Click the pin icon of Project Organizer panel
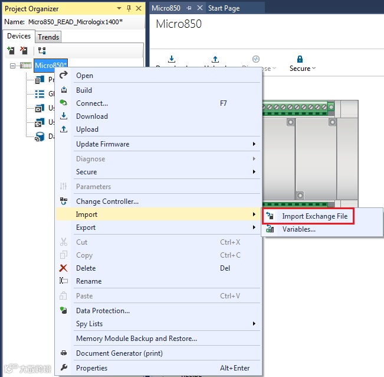The image size is (384, 377). (129, 9)
